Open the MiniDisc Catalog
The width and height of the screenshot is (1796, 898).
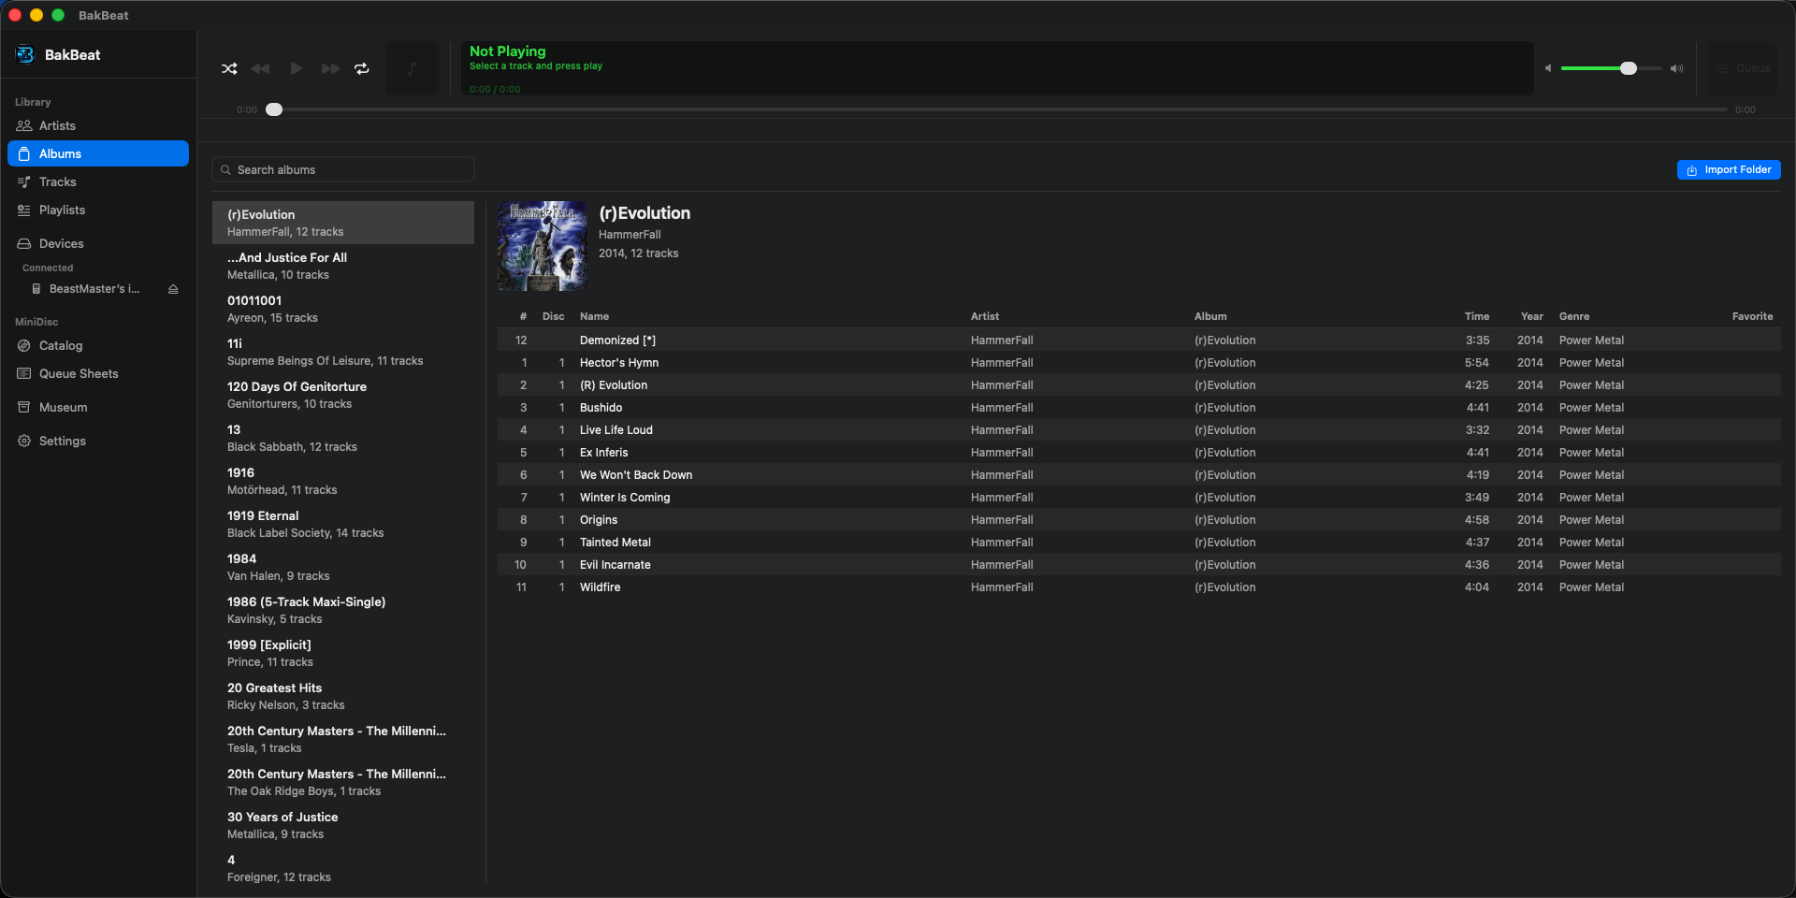[x=98, y=345]
